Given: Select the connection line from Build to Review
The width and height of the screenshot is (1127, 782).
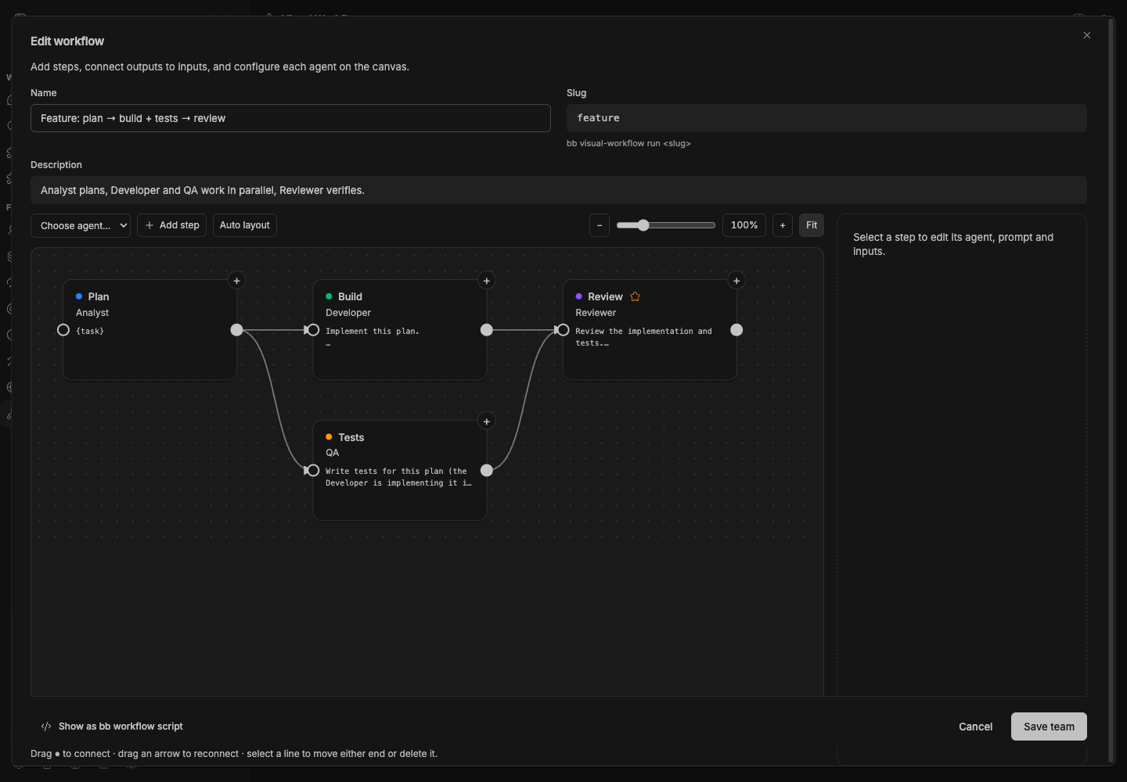Looking at the screenshot, I should (x=524, y=330).
